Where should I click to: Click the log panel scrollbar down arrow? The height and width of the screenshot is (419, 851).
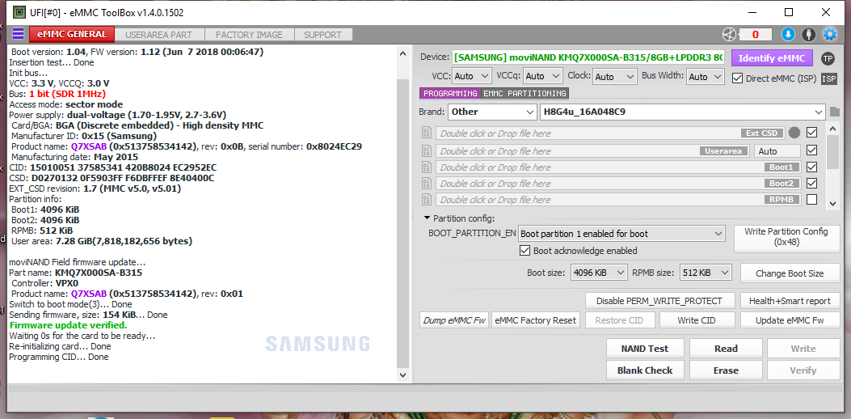tap(402, 375)
